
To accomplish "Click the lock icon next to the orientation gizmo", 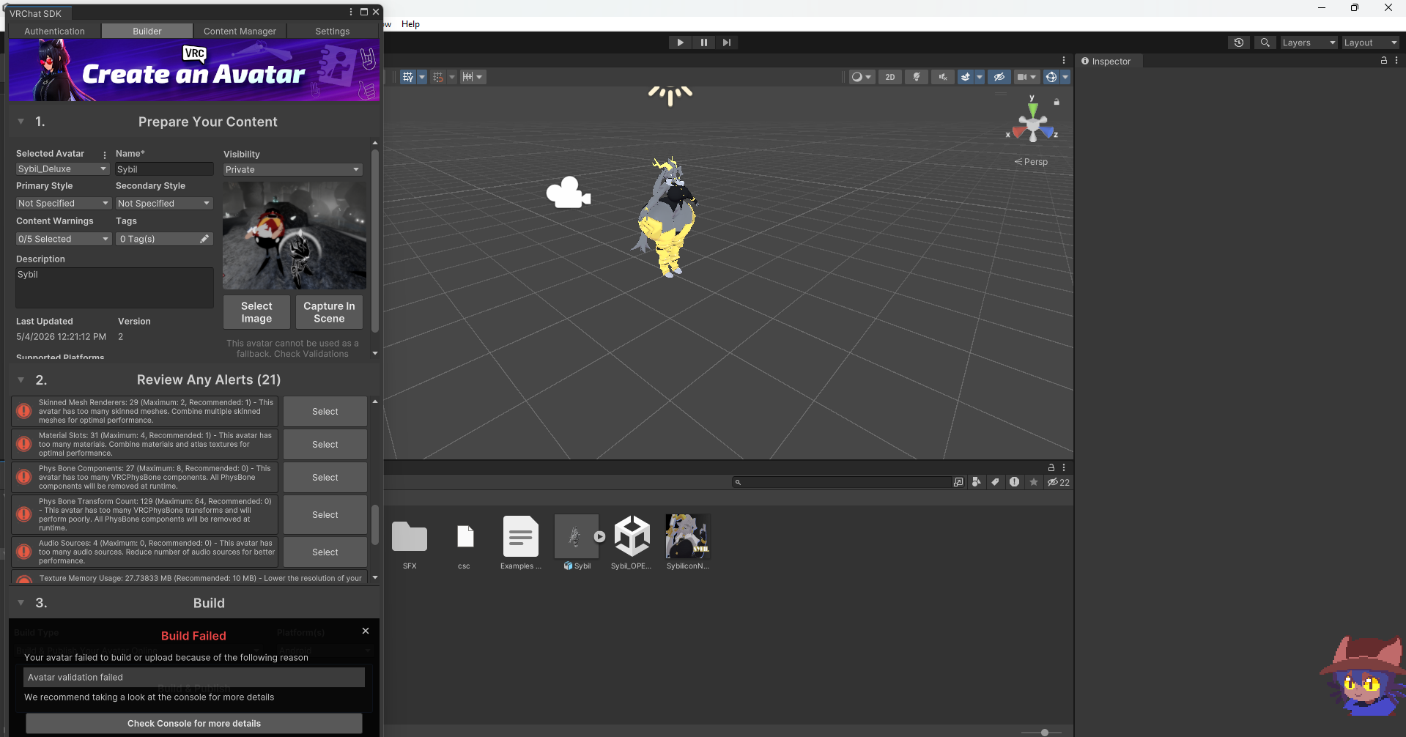I will tap(1057, 102).
